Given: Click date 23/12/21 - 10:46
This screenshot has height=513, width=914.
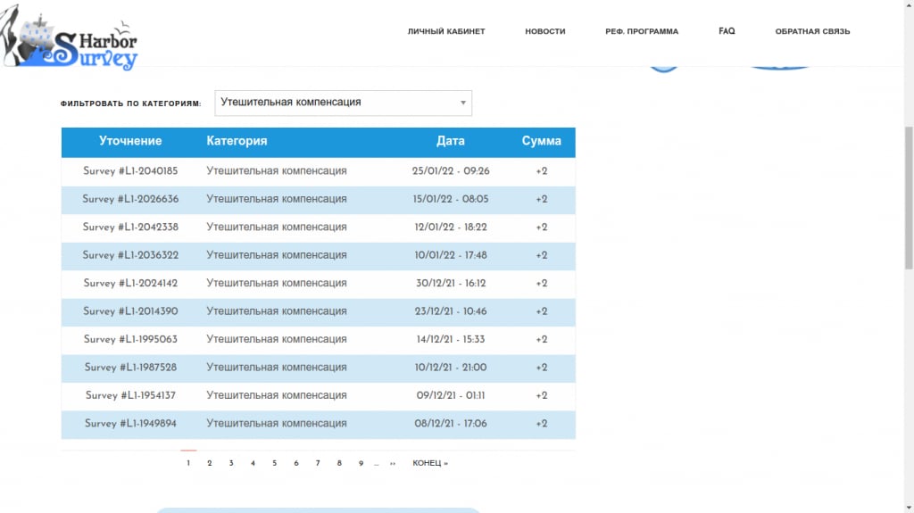Looking at the screenshot, I should [x=451, y=311].
